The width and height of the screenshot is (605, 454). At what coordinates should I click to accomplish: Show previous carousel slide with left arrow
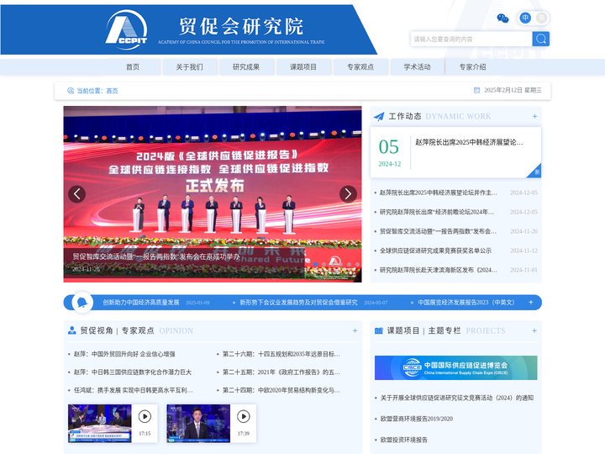[76, 194]
